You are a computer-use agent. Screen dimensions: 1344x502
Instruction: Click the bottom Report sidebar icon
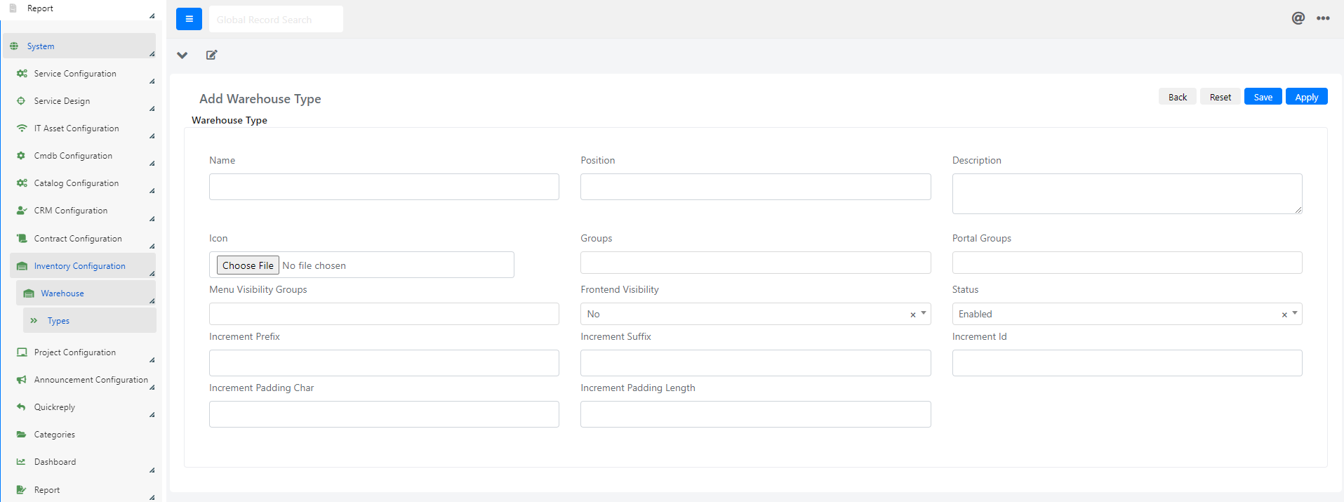tap(21, 489)
